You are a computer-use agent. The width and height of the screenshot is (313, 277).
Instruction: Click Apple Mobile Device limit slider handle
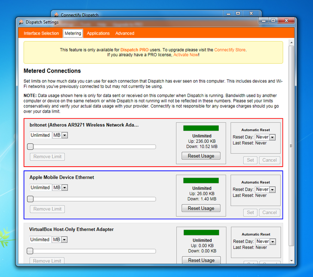(x=31, y=199)
